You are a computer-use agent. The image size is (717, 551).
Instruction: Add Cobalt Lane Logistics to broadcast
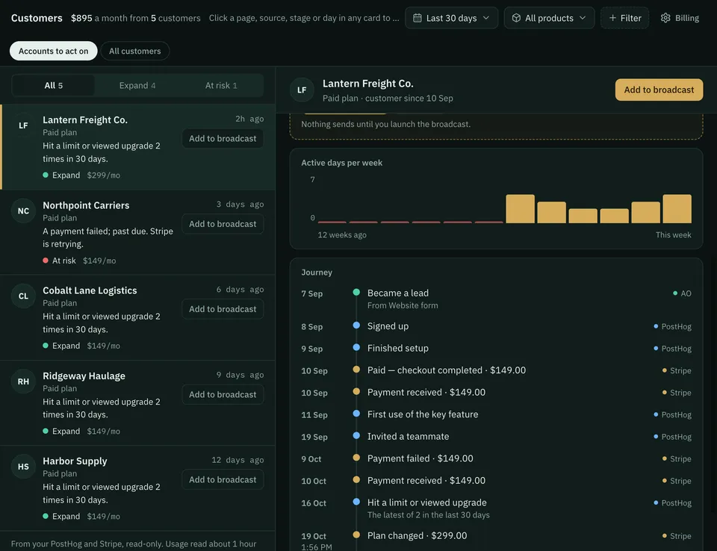[x=223, y=309]
